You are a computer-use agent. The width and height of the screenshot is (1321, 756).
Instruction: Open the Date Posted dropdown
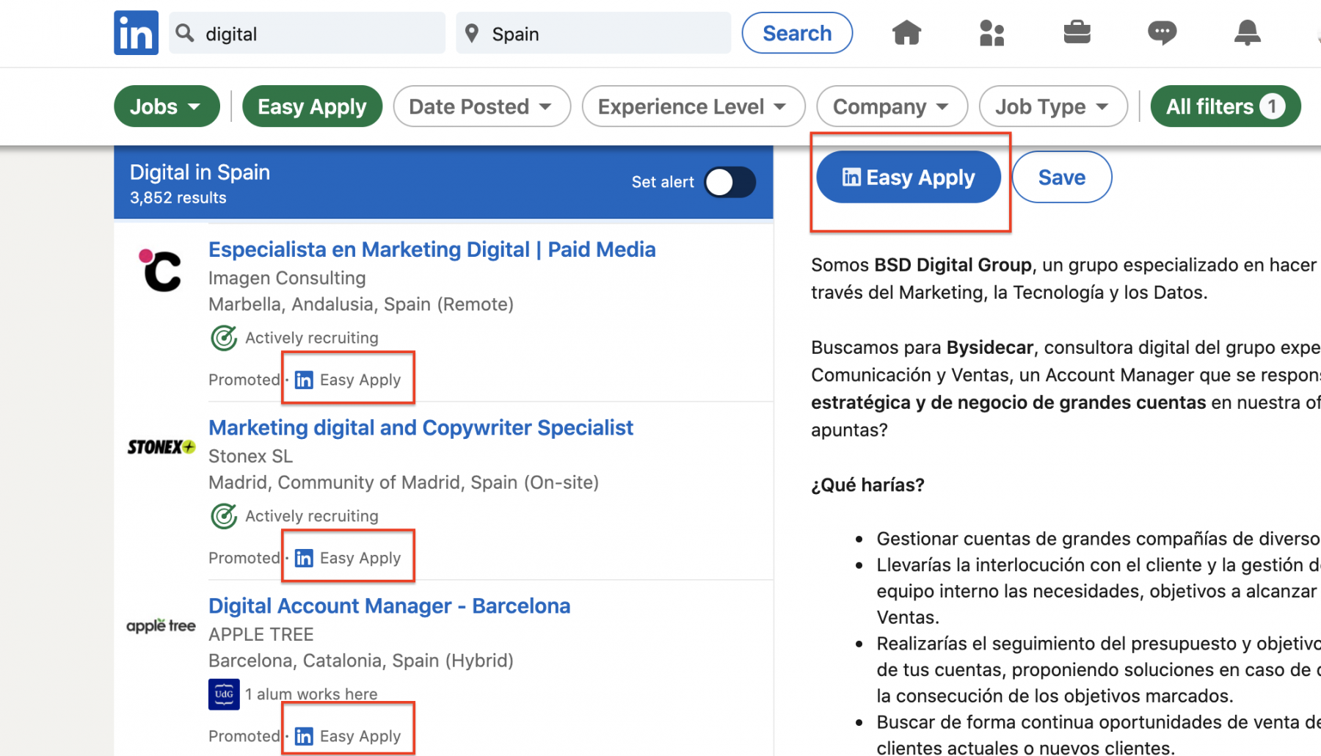click(481, 106)
